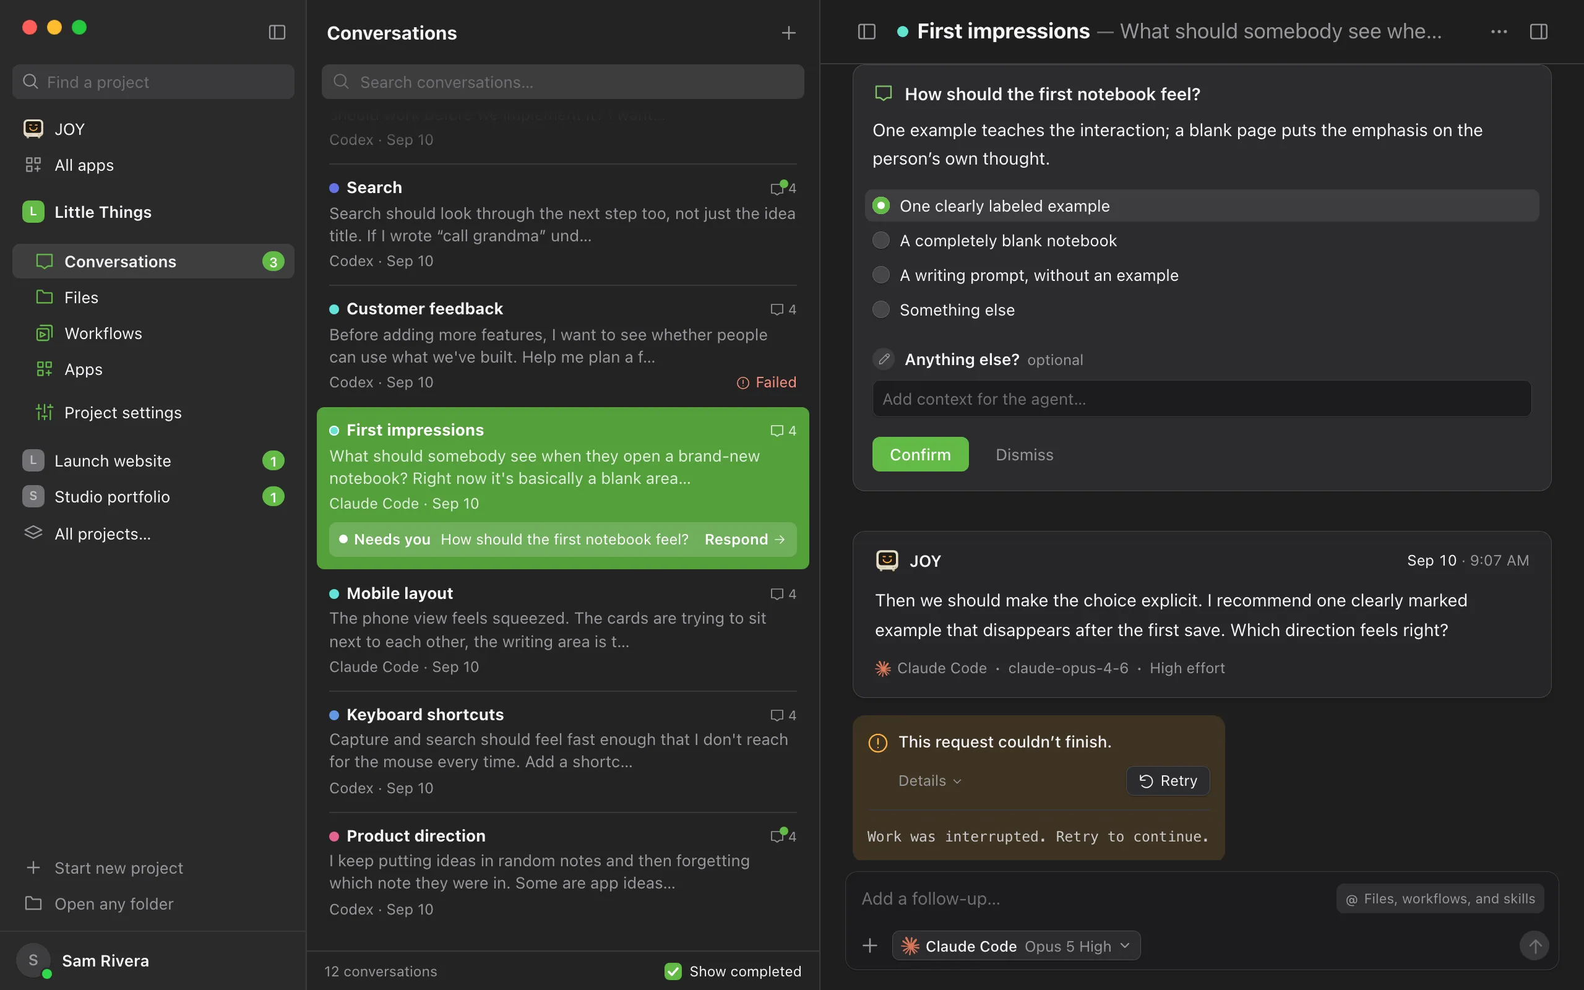Image resolution: width=1584 pixels, height=990 pixels.
Task: Open the Workflows section
Action: pyautogui.click(x=153, y=334)
